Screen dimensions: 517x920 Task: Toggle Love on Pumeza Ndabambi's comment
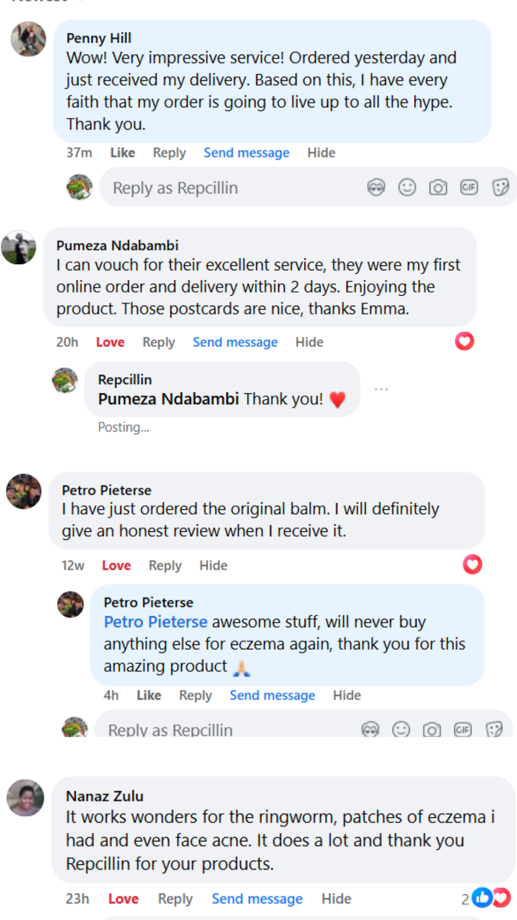click(x=110, y=342)
